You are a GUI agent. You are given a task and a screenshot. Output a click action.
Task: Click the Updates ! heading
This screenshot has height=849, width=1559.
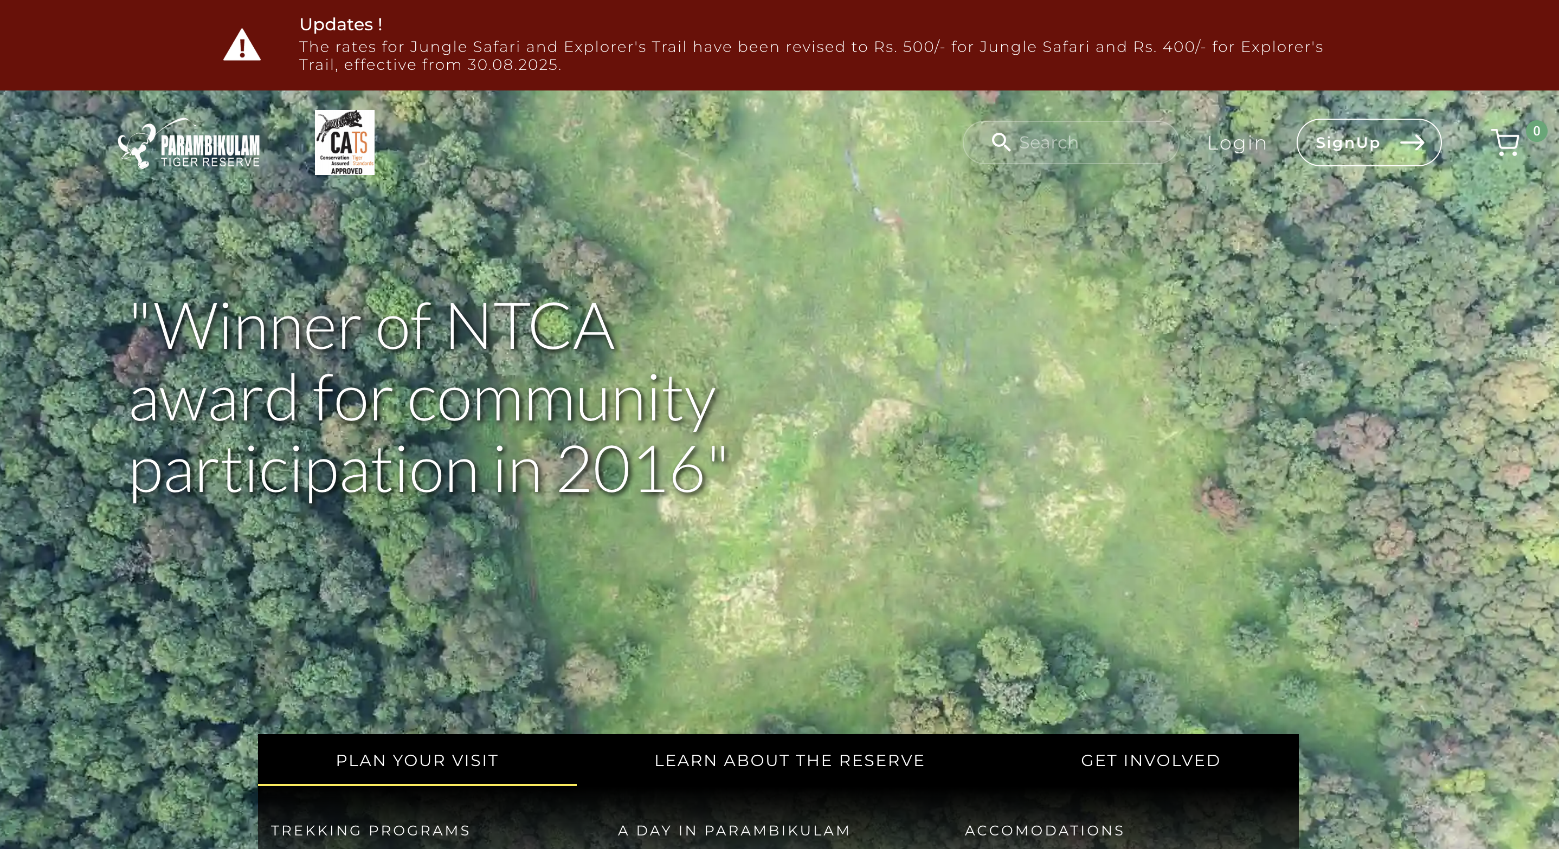(x=341, y=25)
